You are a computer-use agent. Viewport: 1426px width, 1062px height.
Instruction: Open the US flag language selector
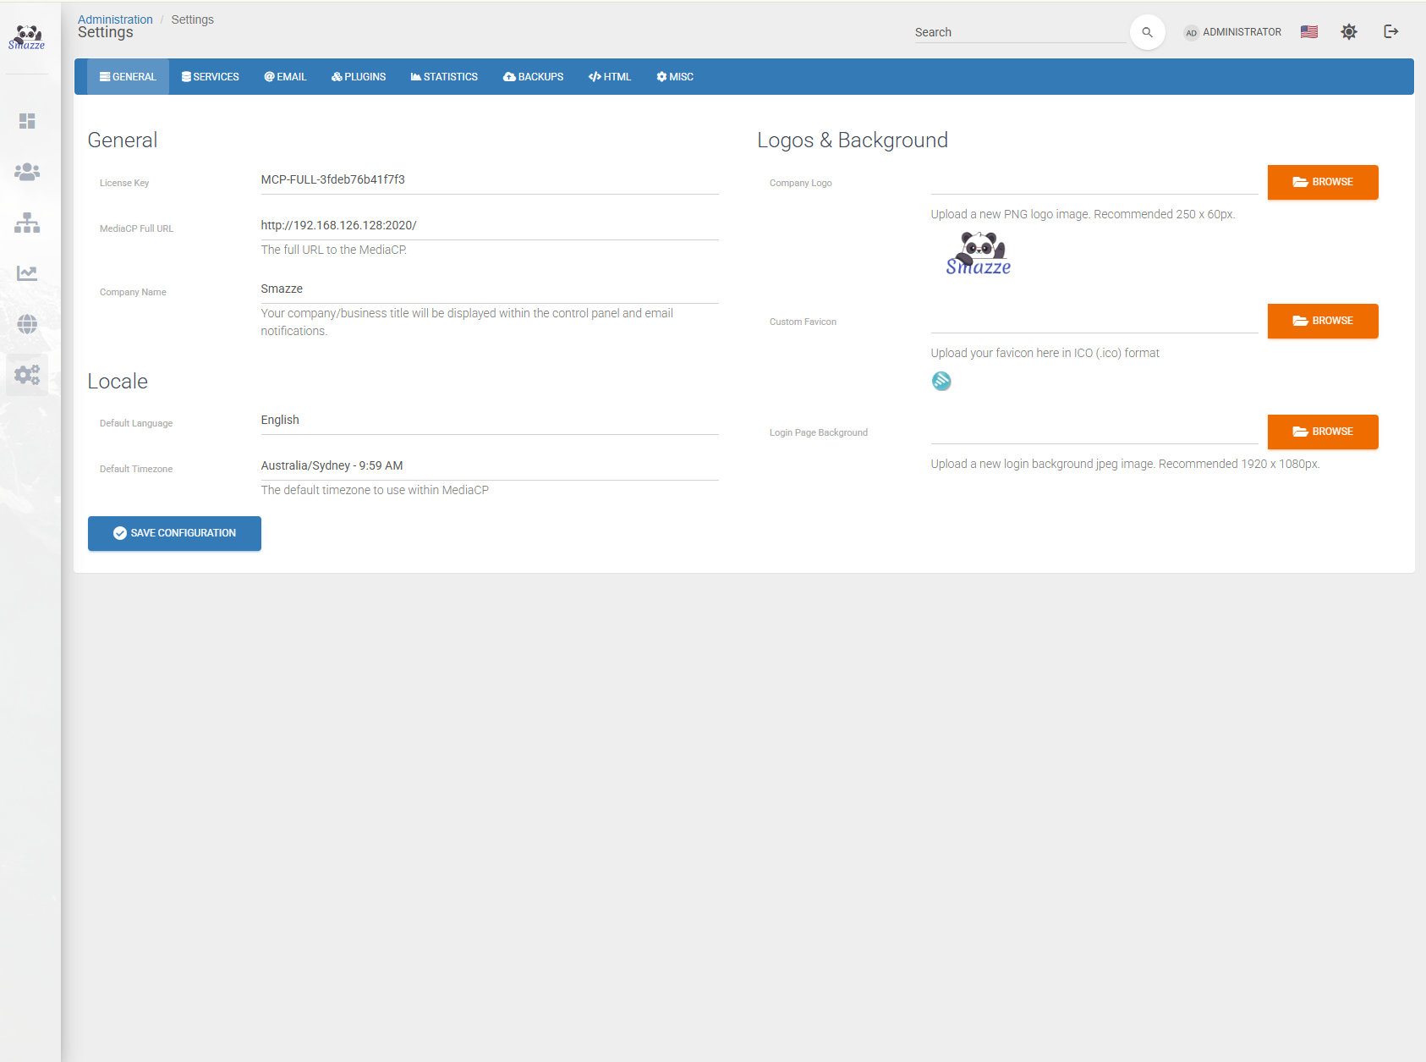pos(1308,32)
